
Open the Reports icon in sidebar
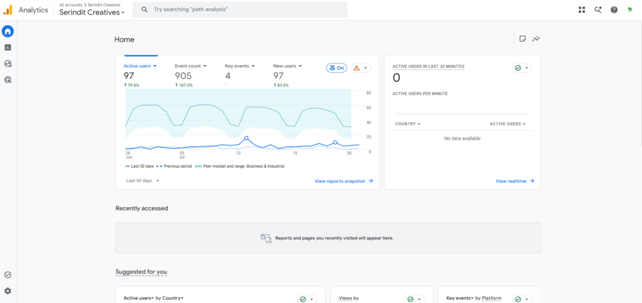8,48
